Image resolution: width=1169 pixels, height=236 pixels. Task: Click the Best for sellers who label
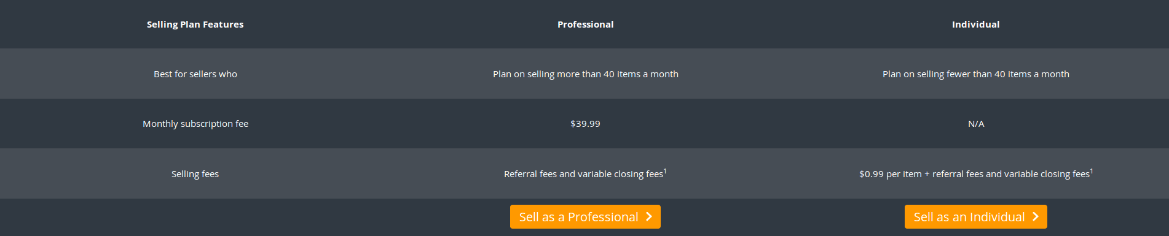(x=195, y=74)
